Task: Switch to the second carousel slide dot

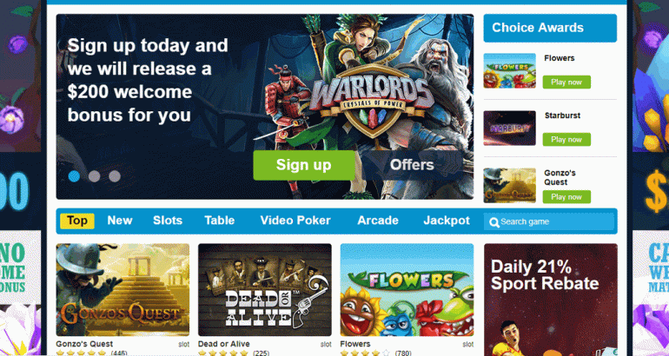Action: 95,176
